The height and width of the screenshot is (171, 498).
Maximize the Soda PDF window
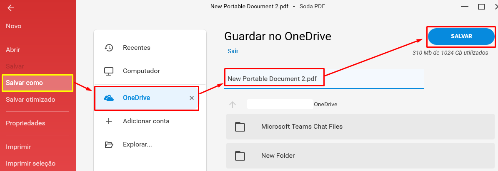coord(481,7)
